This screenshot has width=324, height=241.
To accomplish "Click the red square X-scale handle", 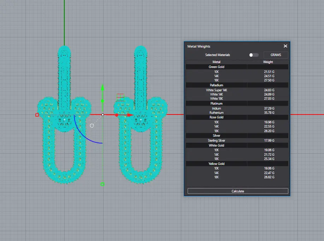I will pyautogui.click(x=37, y=115).
